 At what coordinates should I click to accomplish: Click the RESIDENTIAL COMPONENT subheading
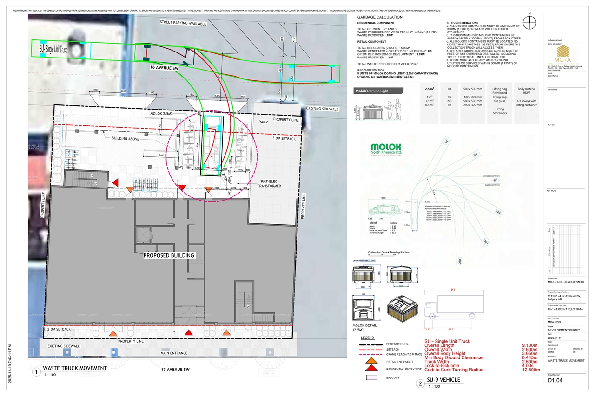(x=376, y=23)
